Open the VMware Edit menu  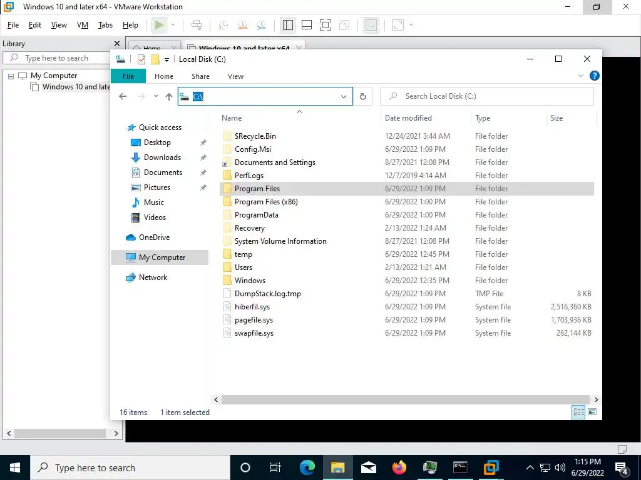(x=35, y=25)
